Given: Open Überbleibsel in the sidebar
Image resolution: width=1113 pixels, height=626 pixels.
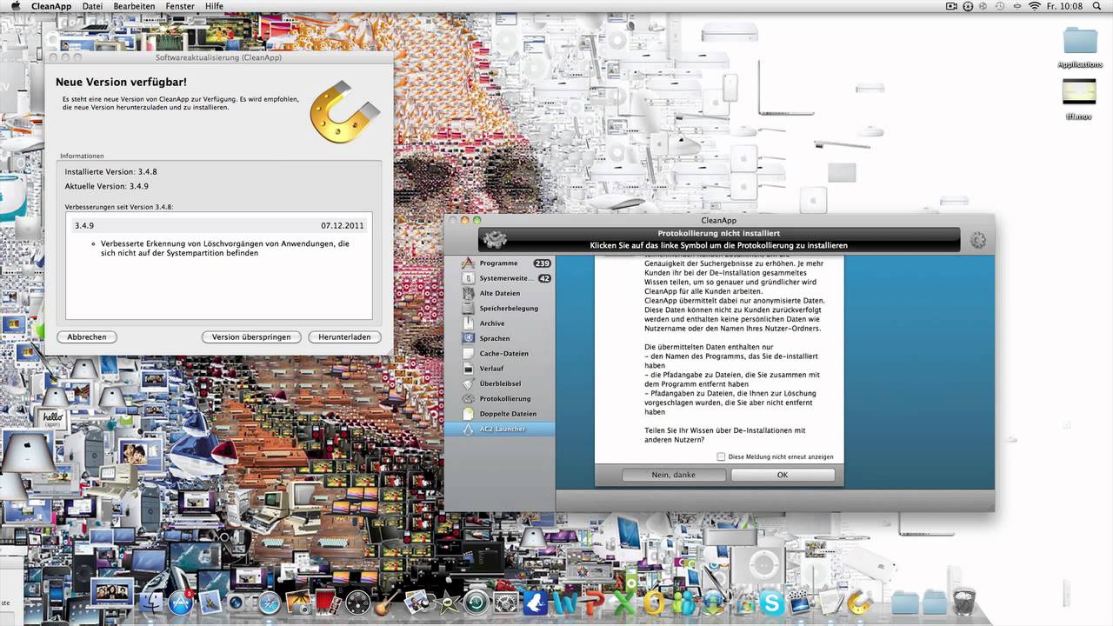Looking at the screenshot, I should pyautogui.click(x=500, y=383).
